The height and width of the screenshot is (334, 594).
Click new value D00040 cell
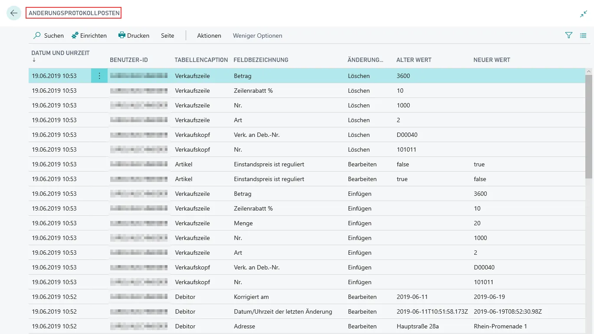484,267
